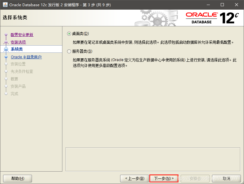Select the 桌面类(D) radio button
Screen dimensions: 244x184
(69, 34)
